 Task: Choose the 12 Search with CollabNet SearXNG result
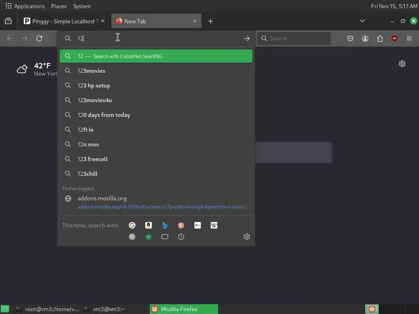point(156,56)
